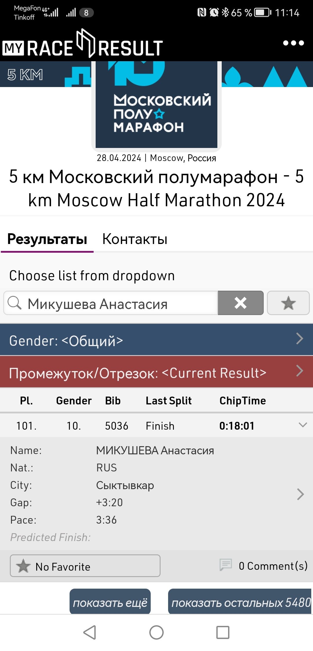Toggle No Favorite star for runner
Screen dimensions: 313x651
[85, 566]
